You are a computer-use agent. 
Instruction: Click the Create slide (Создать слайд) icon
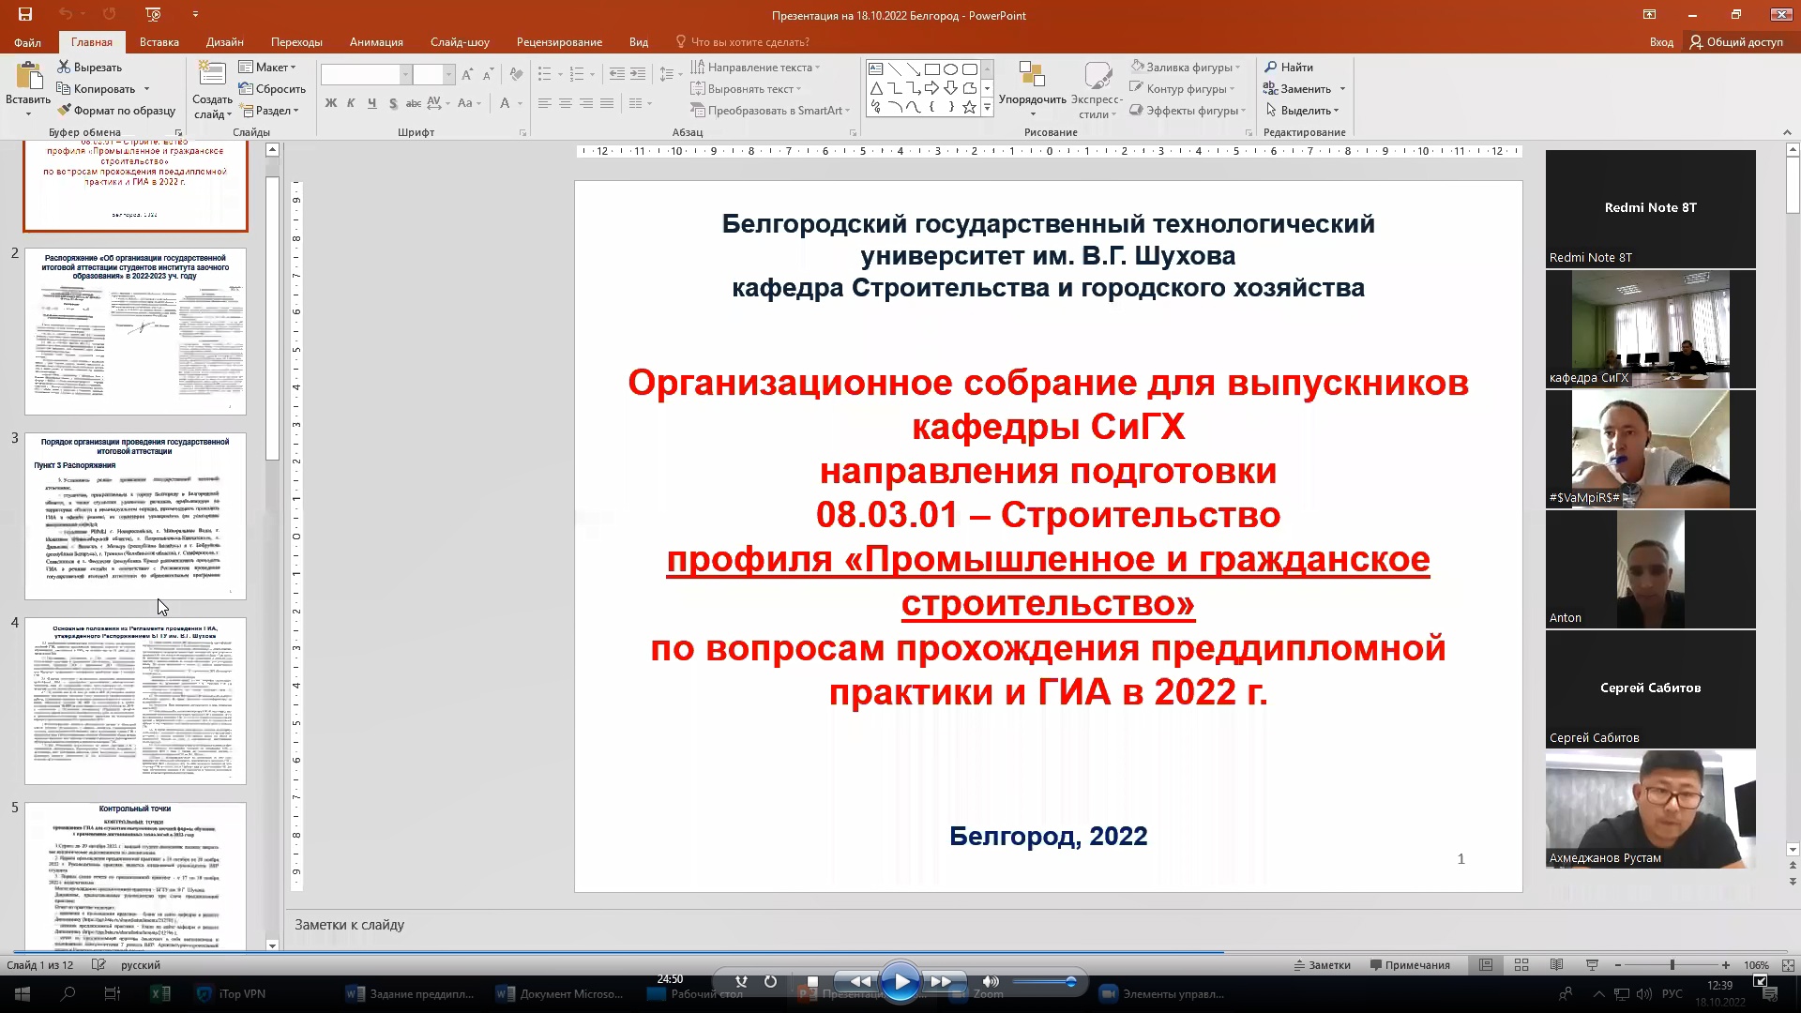pyautogui.click(x=212, y=75)
